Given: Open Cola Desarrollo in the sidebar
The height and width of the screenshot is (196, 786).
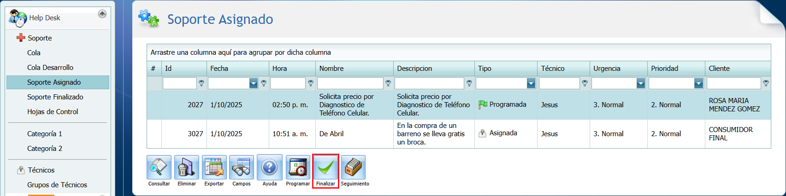Looking at the screenshot, I should (x=50, y=68).
